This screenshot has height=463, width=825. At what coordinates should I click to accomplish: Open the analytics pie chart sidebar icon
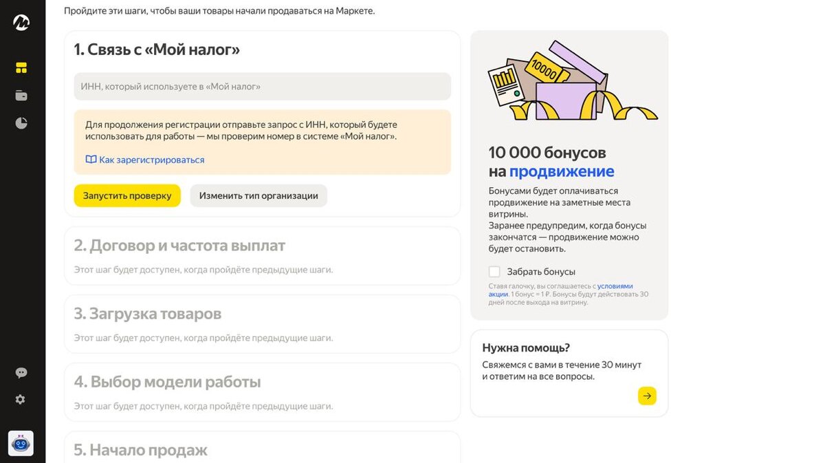click(x=21, y=122)
